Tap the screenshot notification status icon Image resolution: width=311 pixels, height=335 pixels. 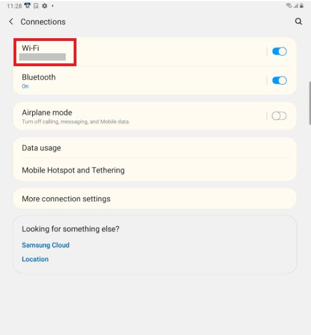click(36, 6)
